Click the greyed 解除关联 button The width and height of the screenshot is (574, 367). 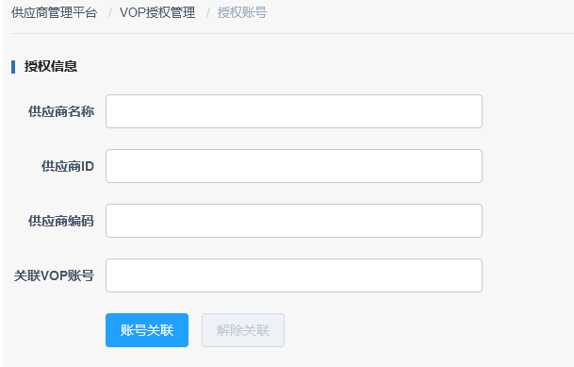click(243, 330)
